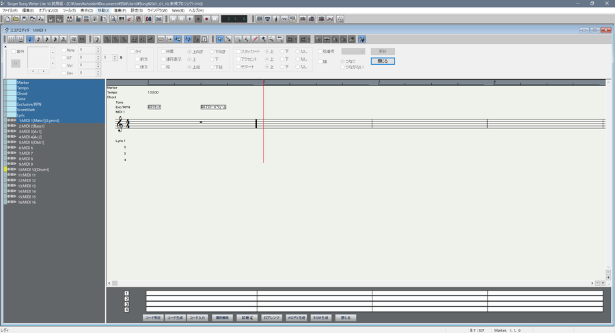
Task: Open the ツール(T) menu
Action: click(x=69, y=10)
